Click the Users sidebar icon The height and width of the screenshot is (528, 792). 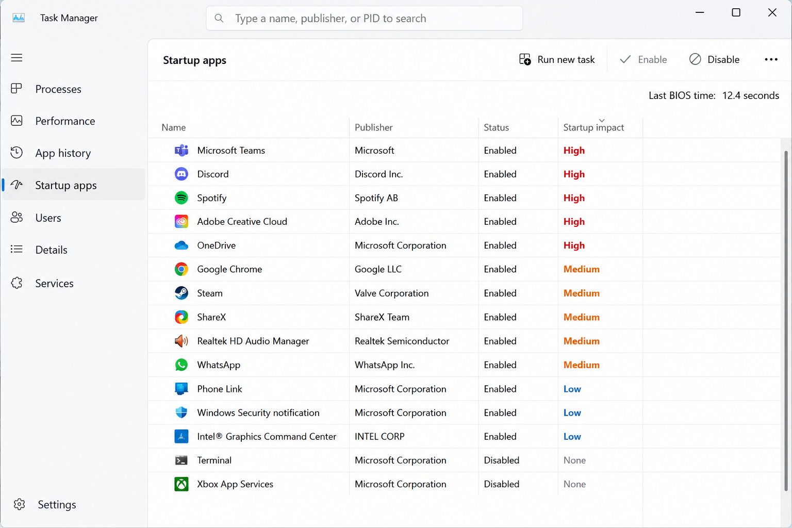[16, 218]
